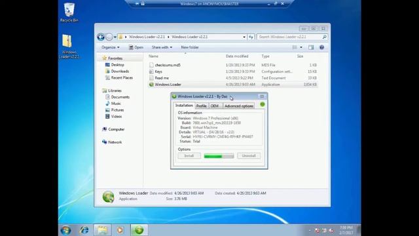Open the Windows Start menu

click(65, 230)
